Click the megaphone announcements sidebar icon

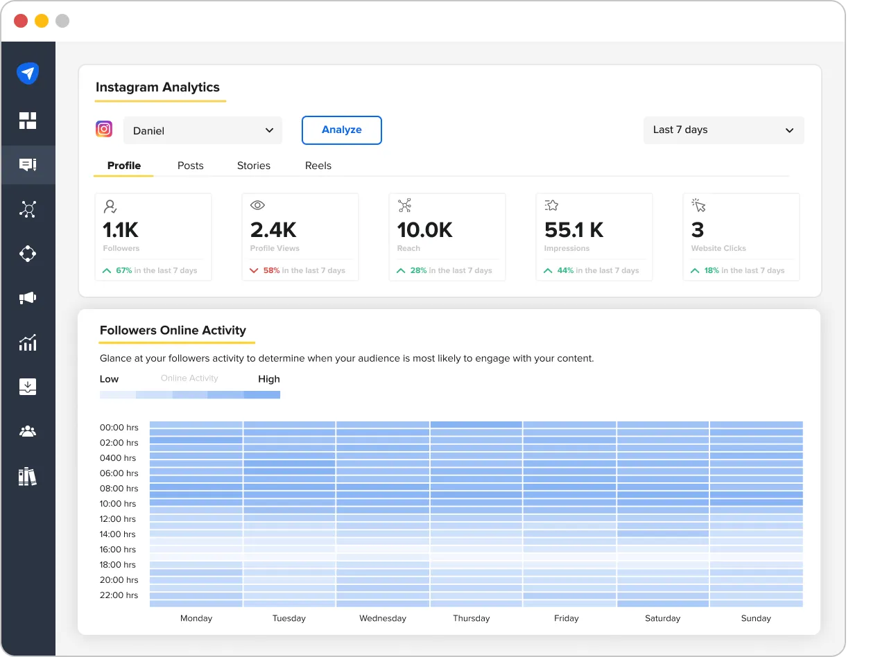point(28,297)
